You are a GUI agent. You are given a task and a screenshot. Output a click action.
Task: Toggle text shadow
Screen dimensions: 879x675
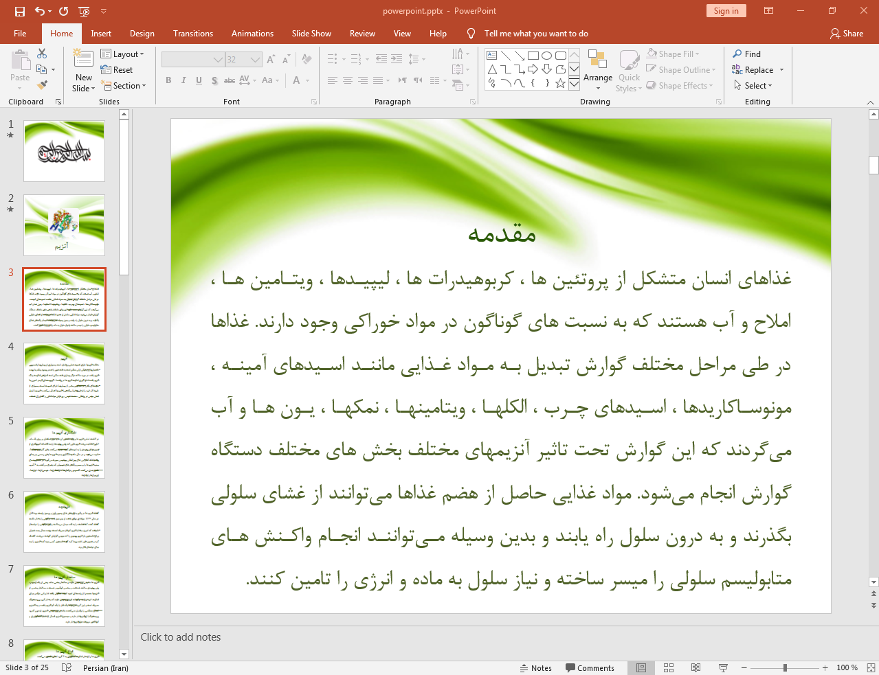click(214, 80)
